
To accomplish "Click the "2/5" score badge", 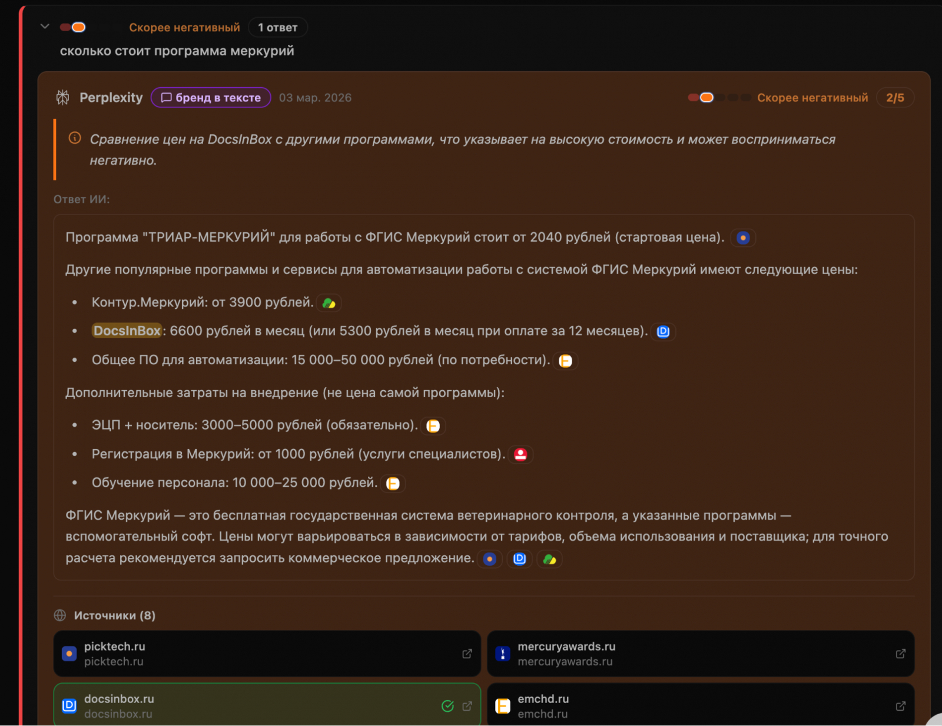I will click(895, 98).
